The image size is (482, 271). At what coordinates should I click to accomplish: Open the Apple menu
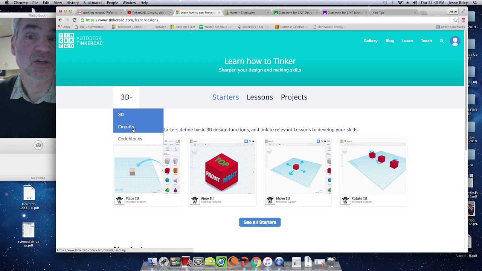(6, 3)
